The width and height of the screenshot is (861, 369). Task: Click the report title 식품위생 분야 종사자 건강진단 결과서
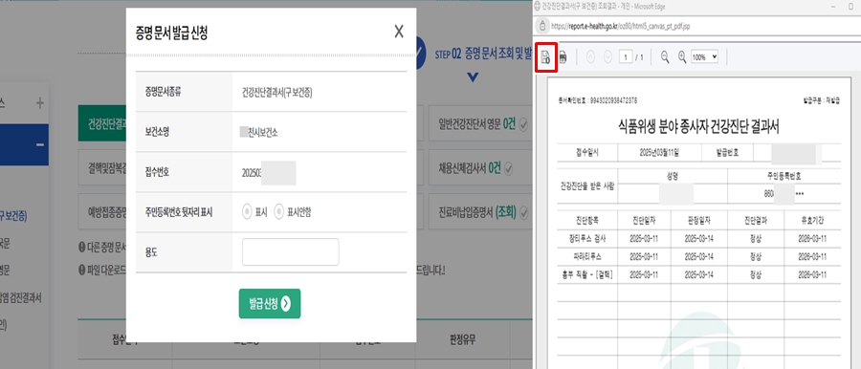[x=698, y=127]
